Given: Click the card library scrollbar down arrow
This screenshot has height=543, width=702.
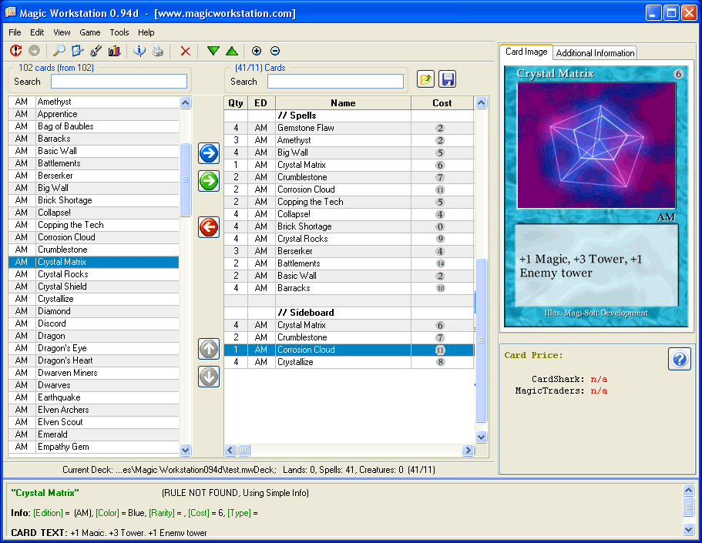Looking at the screenshot, I should click(186, 450).
